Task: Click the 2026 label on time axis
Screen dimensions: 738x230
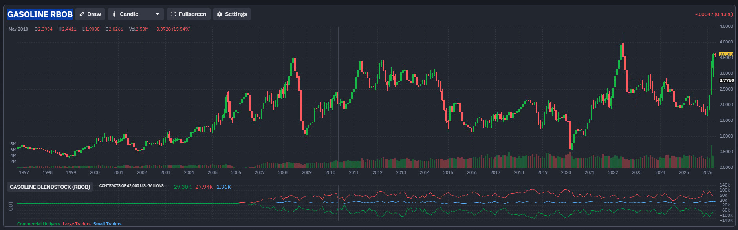Action: pyautogui.click(x=707, y=172)
